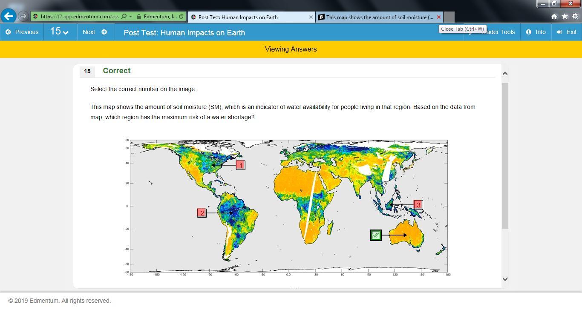Click the lock security icon
This screenshot has height=310, width=582.
(x=139, y=17)
